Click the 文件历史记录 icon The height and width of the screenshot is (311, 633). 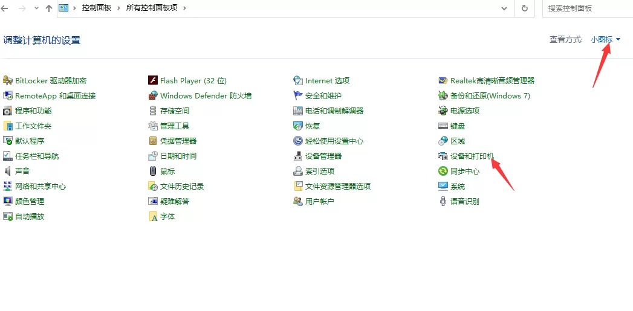(152, 186)
